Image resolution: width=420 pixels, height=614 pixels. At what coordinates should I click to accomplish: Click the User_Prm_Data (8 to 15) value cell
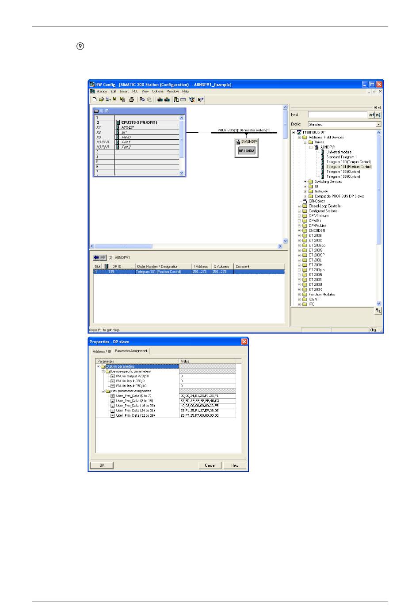207,401
